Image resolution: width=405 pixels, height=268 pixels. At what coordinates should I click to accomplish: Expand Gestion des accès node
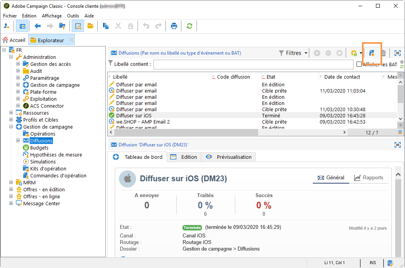[x=18, y=64]
